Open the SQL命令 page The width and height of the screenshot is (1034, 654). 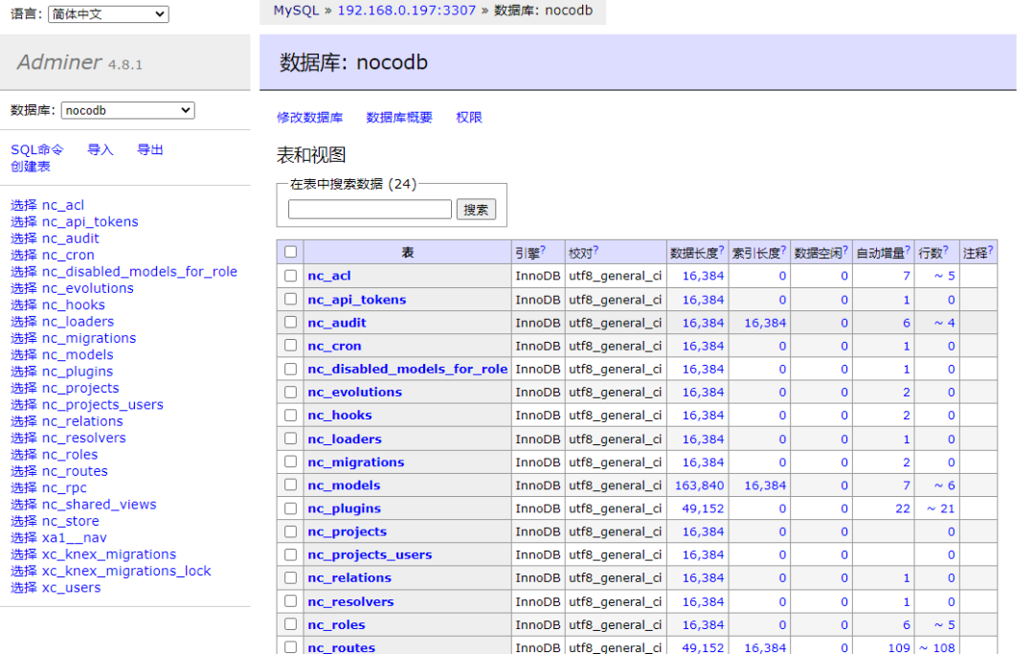[x=37, y=149]
